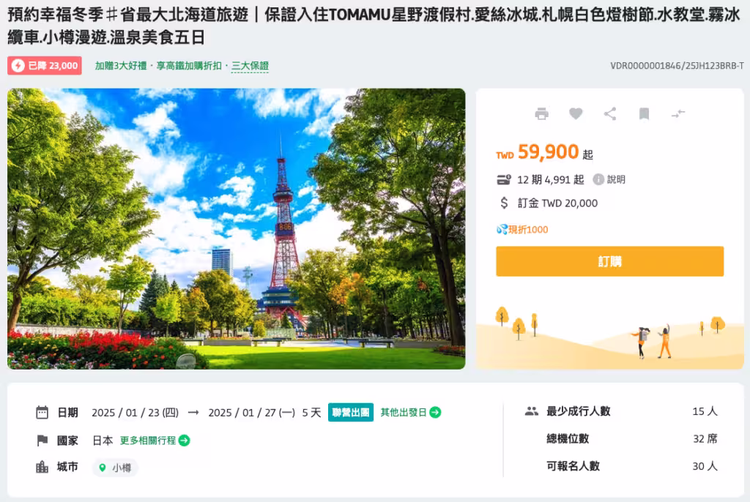Click the 享高鐵加購折扣 link

189,66
